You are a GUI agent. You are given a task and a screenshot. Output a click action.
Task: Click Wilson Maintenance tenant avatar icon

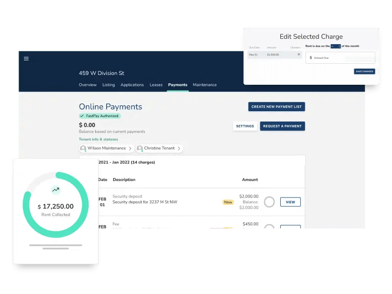pyautogui.click(x=83, y=148)
